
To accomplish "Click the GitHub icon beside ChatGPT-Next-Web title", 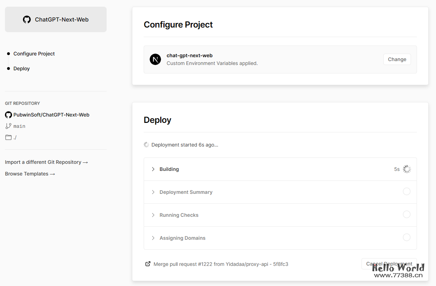I will tap(27, 19).
